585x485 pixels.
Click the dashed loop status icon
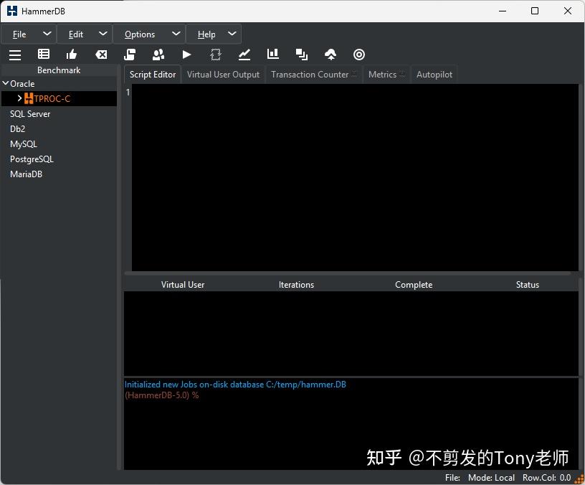pos(215,54)
